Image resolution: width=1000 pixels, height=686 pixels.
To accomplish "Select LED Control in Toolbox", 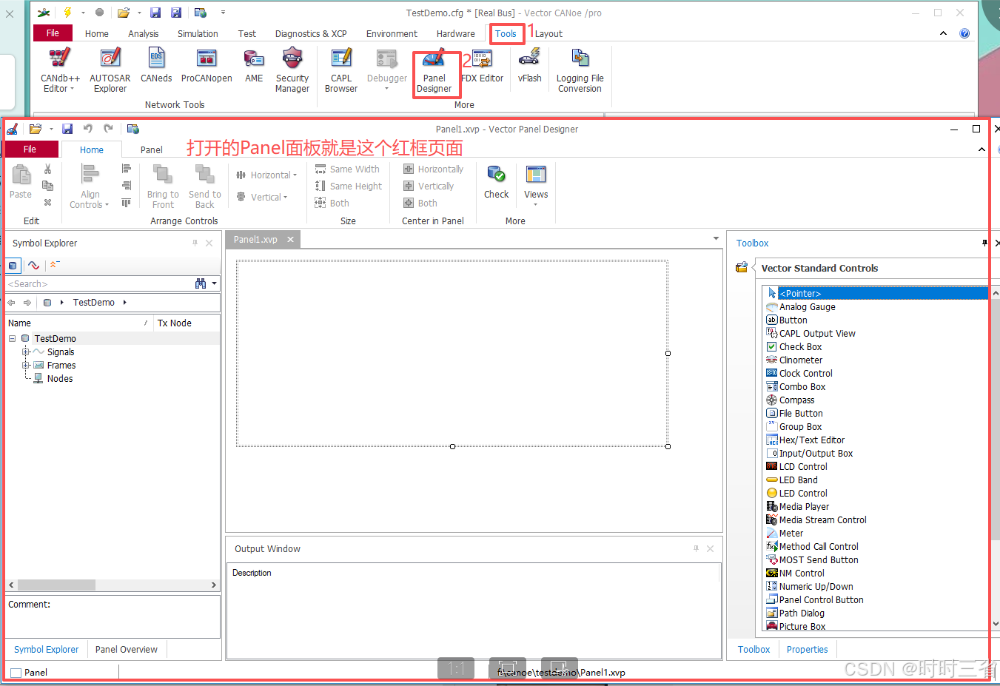I will point(796,494).
